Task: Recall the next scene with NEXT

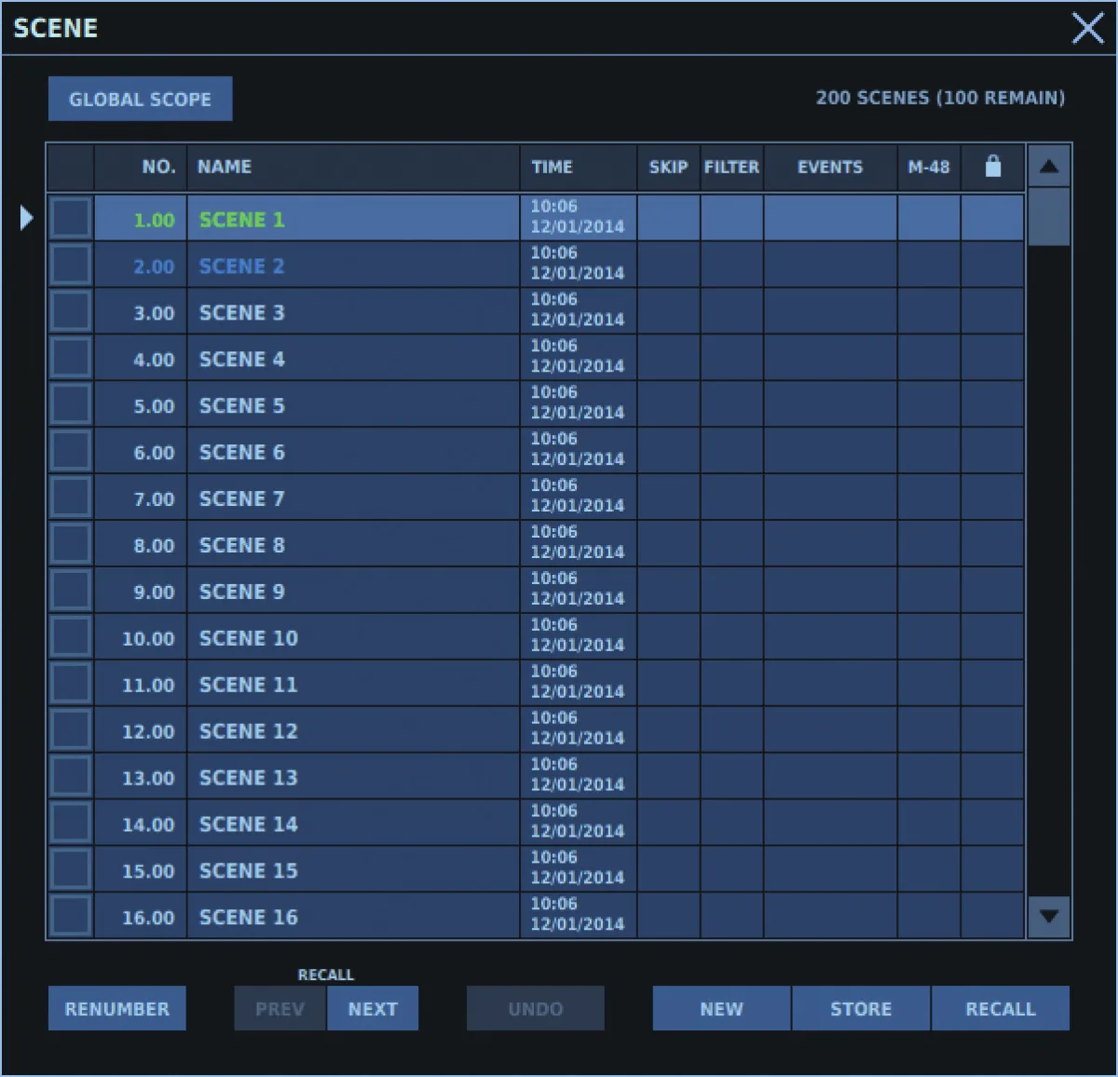Action: 373,1009
